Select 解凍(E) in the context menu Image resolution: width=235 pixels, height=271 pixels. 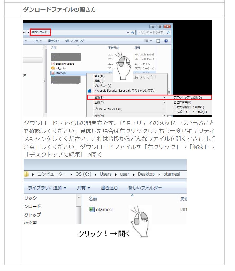click(99, 97)
